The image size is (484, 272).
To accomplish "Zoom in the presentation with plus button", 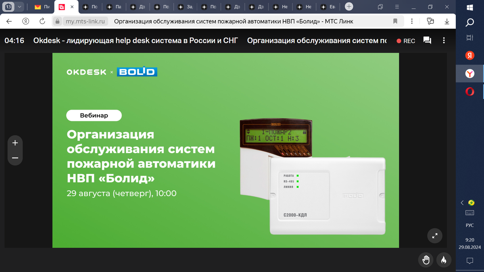I will click(15, 143).
